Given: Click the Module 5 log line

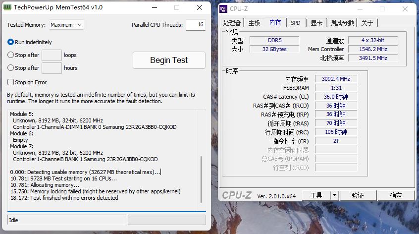Looking at the screenshot, I should click(x=22, y=114).
